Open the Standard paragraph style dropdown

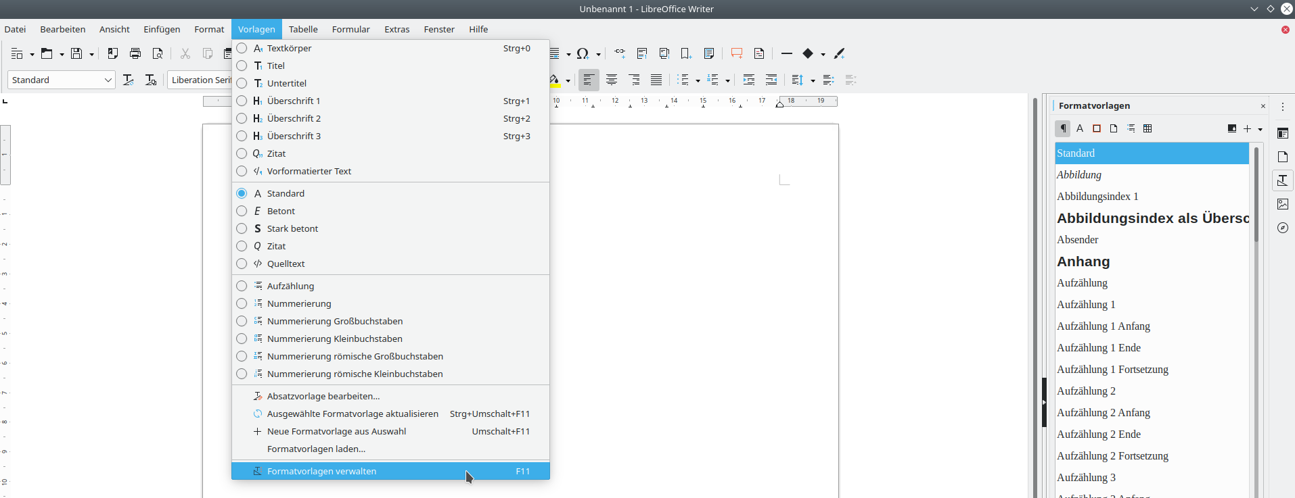tap(108, 80)
